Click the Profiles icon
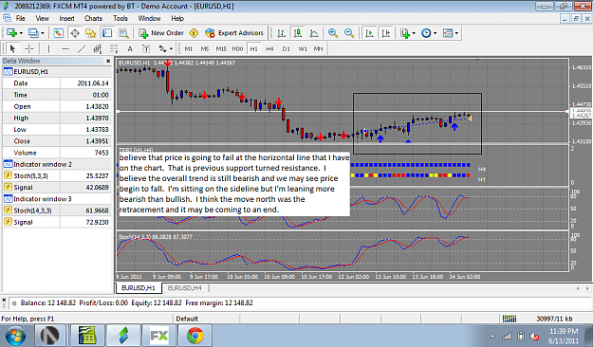 pos(33,33)
